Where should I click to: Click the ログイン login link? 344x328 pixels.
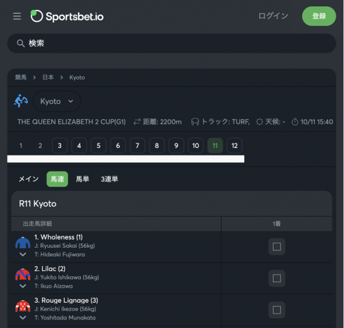(x=273, y=16)
